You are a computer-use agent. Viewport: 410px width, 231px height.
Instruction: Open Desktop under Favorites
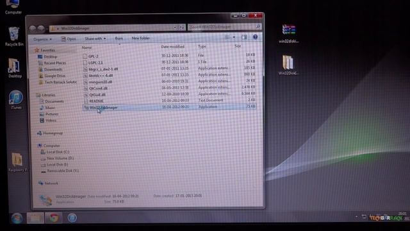coord(47,56)
